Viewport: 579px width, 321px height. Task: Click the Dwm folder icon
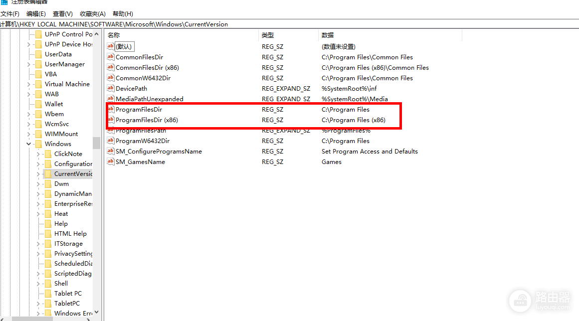(48, 184)
